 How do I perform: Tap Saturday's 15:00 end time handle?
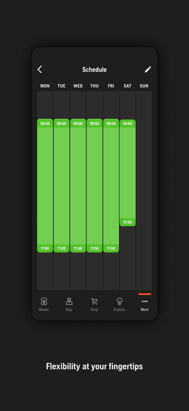pyautogui.click(x=128, y=222)
